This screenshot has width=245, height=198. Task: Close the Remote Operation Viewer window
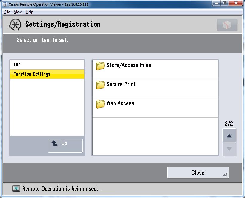tap(236, 3)
